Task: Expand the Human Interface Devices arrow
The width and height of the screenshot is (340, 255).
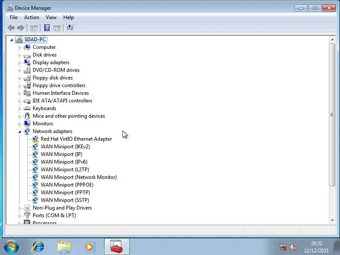Action: 20,93
